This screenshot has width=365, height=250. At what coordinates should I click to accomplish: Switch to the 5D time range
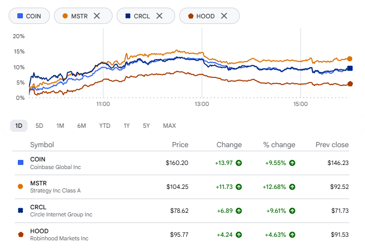click(39, 126)
